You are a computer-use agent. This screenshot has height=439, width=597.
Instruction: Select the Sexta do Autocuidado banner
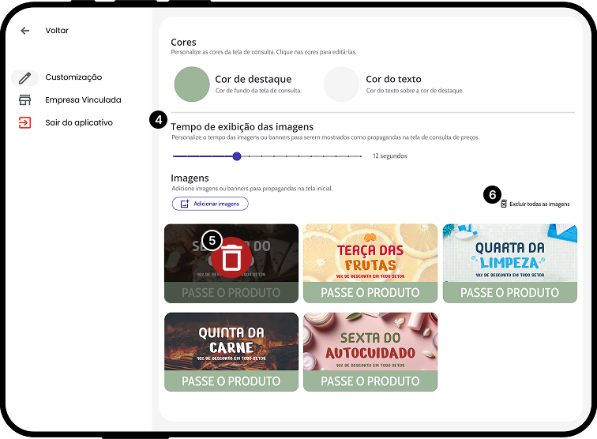[x=370, y=343]
